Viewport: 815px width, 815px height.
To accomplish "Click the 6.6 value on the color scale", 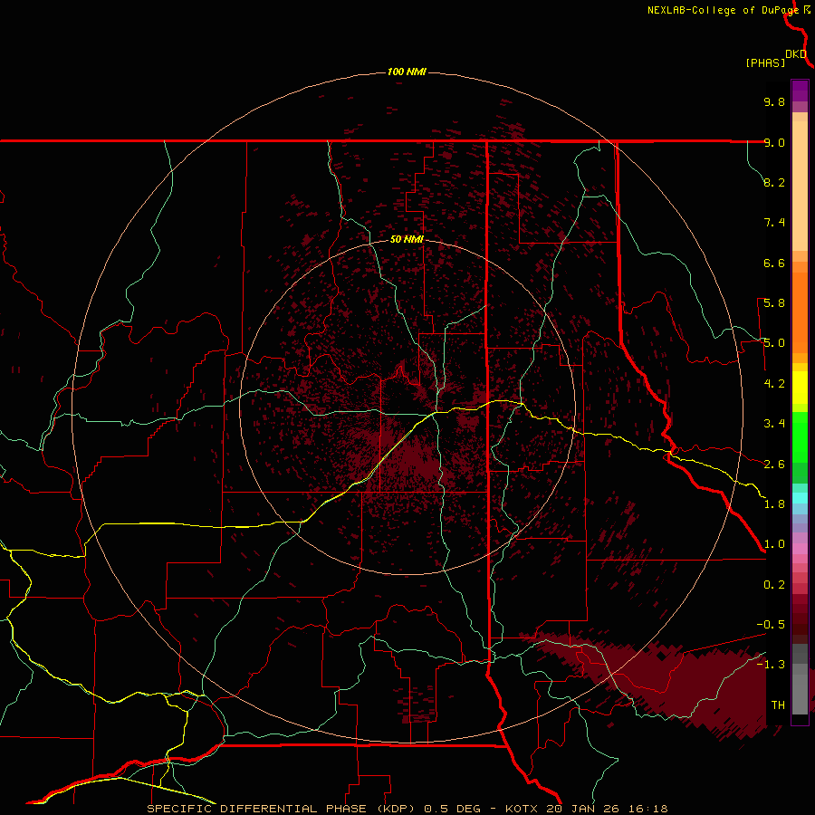I will [x=774, y=263].
